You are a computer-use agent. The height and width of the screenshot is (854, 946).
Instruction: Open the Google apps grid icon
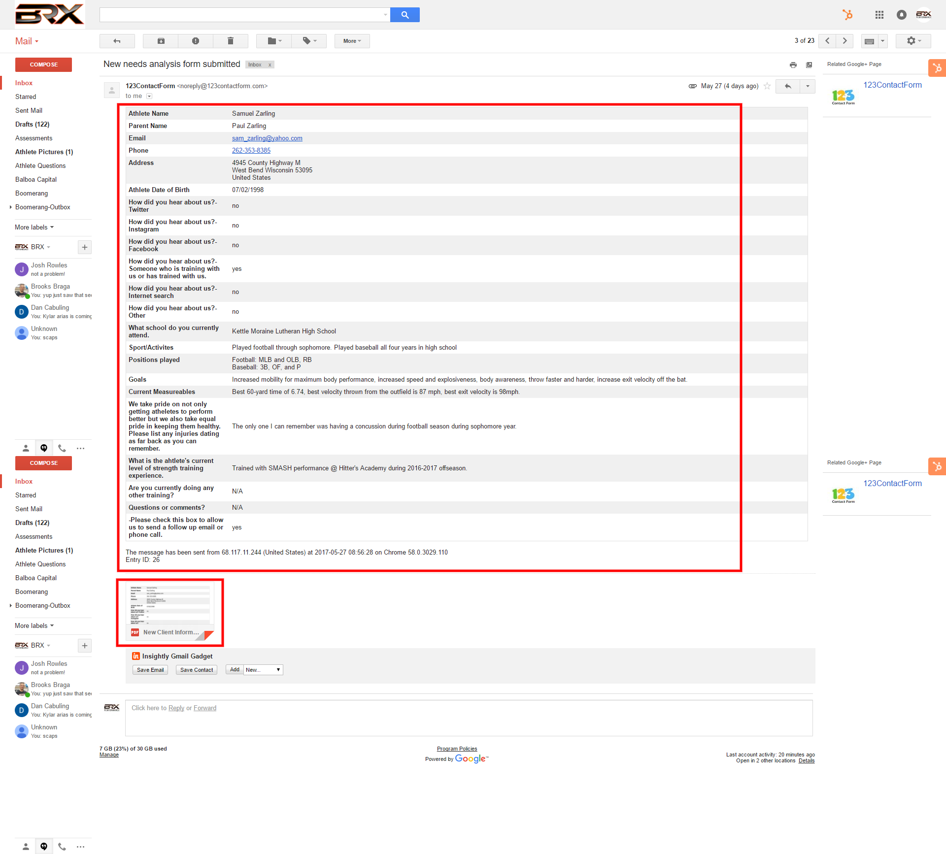pos(879,15)
